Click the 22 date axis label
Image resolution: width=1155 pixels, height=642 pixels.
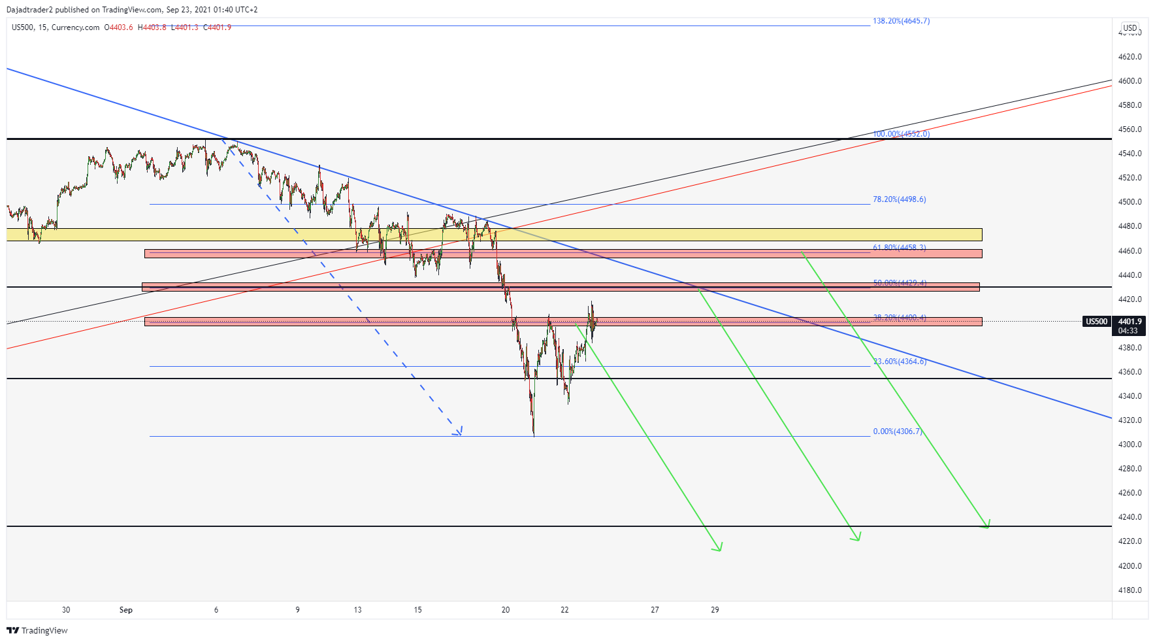pyautogui.click(x=564, y=610)
